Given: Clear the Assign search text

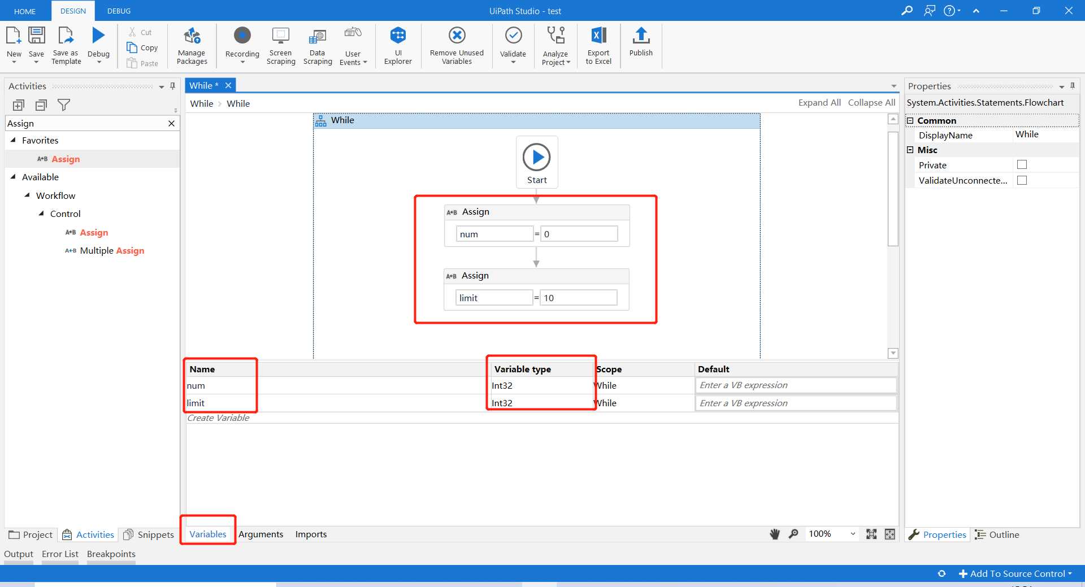Looking at the screenshot, I should [x=171, y=123].
